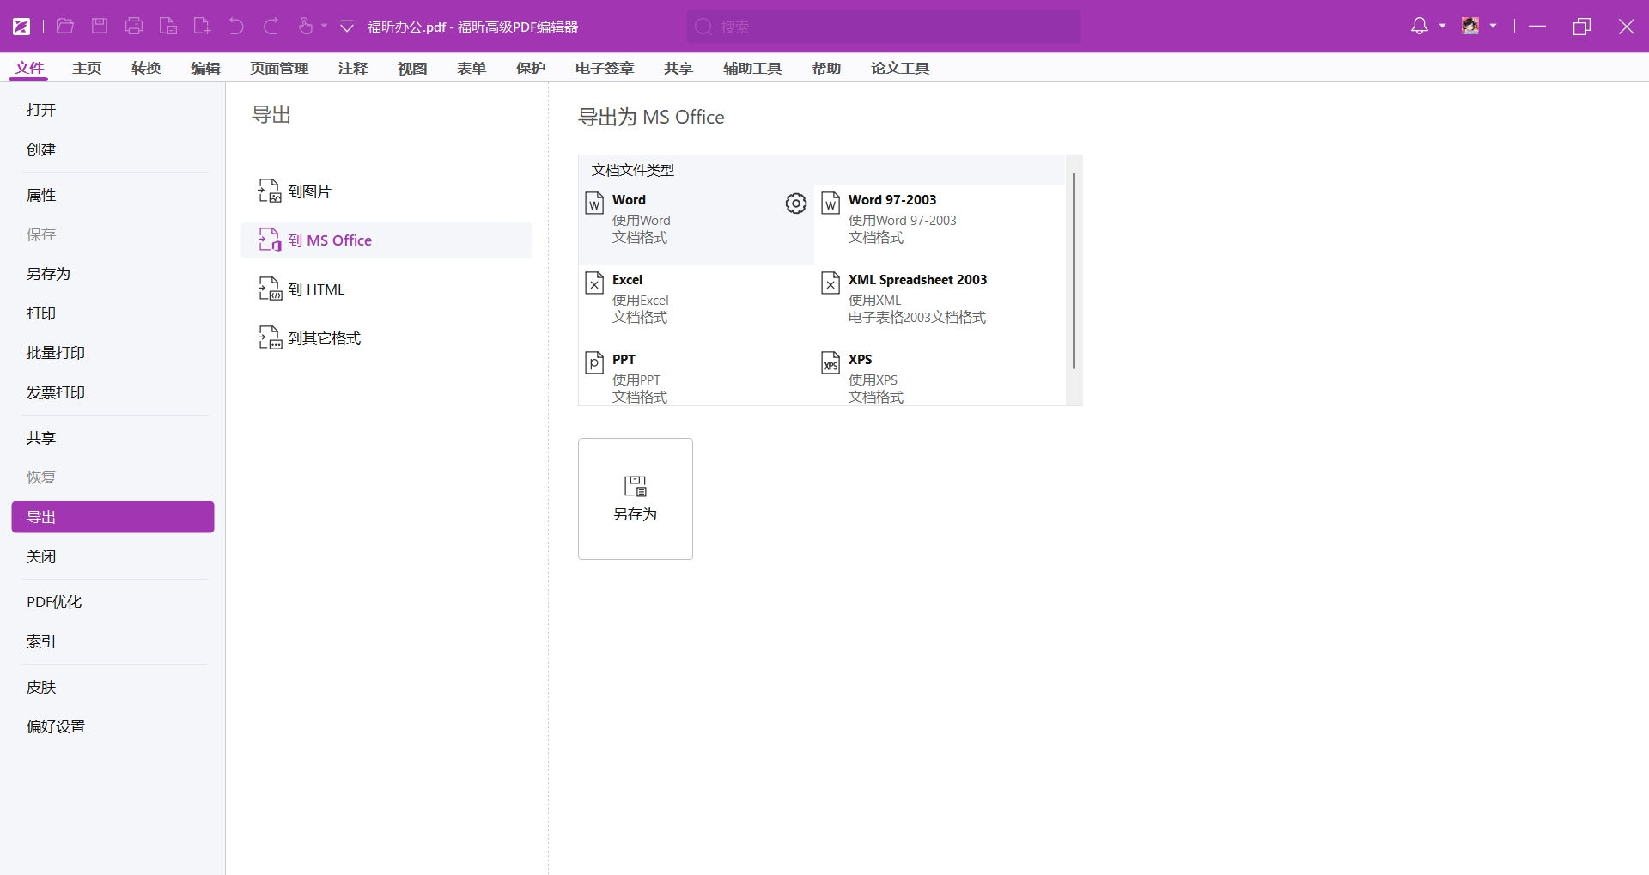Choose export 到 HTML option

coord(386,289)
